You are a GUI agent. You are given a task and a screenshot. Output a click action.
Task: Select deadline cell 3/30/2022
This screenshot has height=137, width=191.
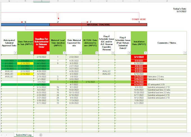click(42, 101)
